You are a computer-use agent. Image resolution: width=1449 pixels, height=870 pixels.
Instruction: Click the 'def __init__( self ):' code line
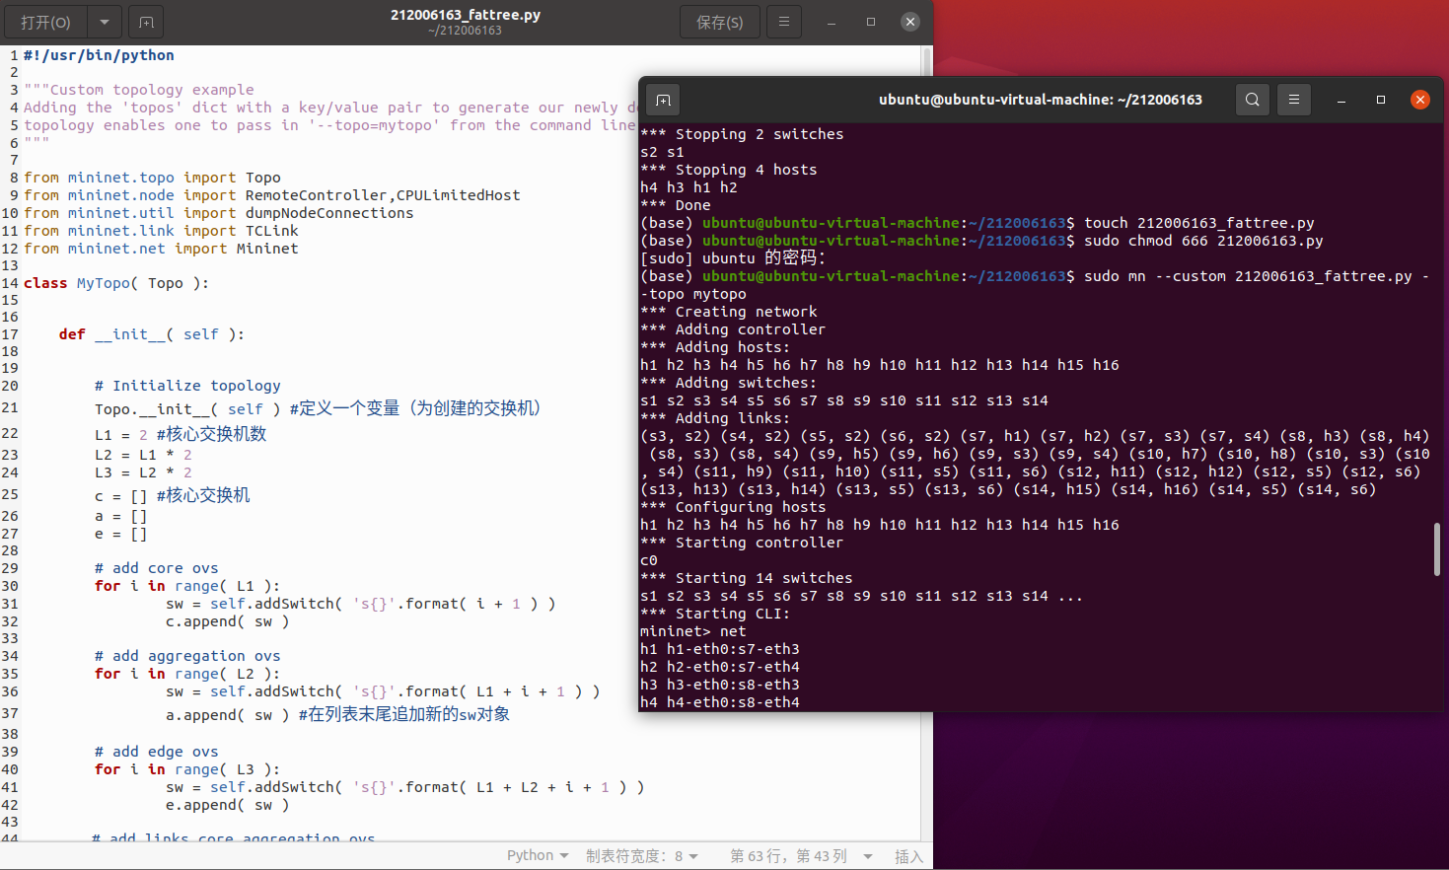[x=151, y=334]
